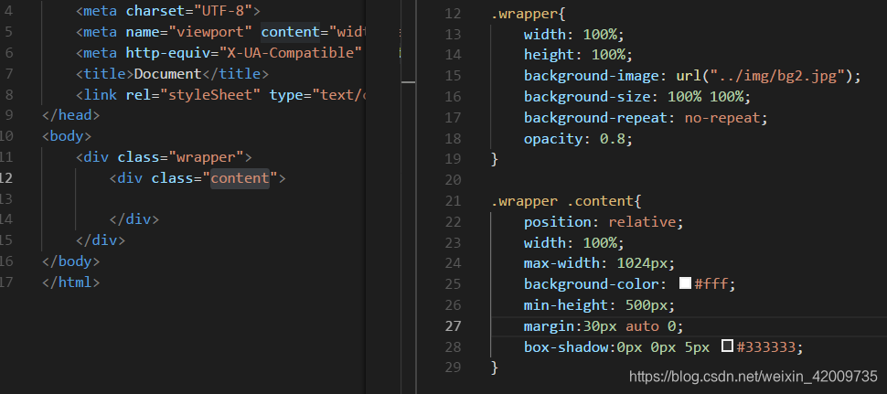The image size is (887, 394).
Task: Click the highlighted "content" class value in the div tag
Action: coord(240,178)
